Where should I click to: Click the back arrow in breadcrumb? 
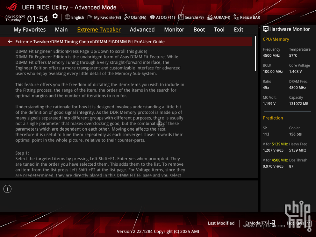10,42
